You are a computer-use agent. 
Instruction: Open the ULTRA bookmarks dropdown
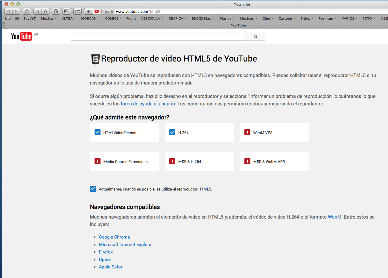coord(69,19)
